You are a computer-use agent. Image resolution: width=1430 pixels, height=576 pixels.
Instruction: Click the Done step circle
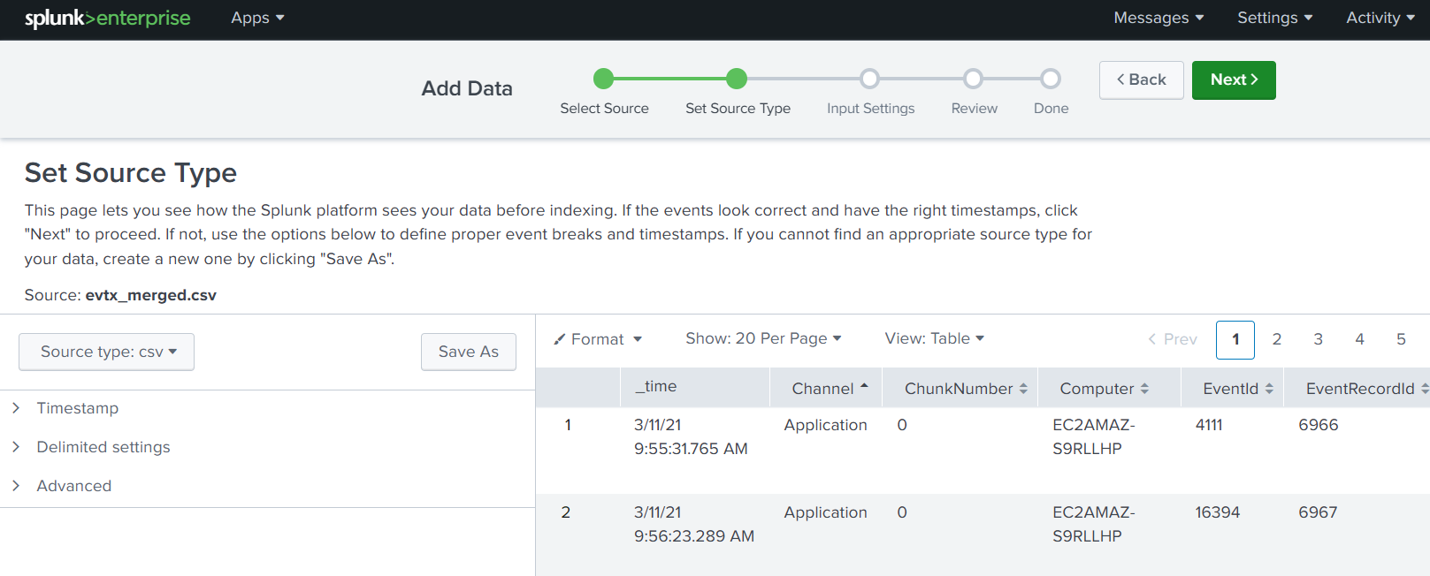1051,79
